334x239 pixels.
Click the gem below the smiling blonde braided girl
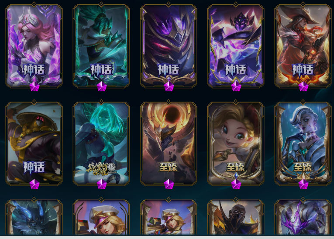click(236, 184)
